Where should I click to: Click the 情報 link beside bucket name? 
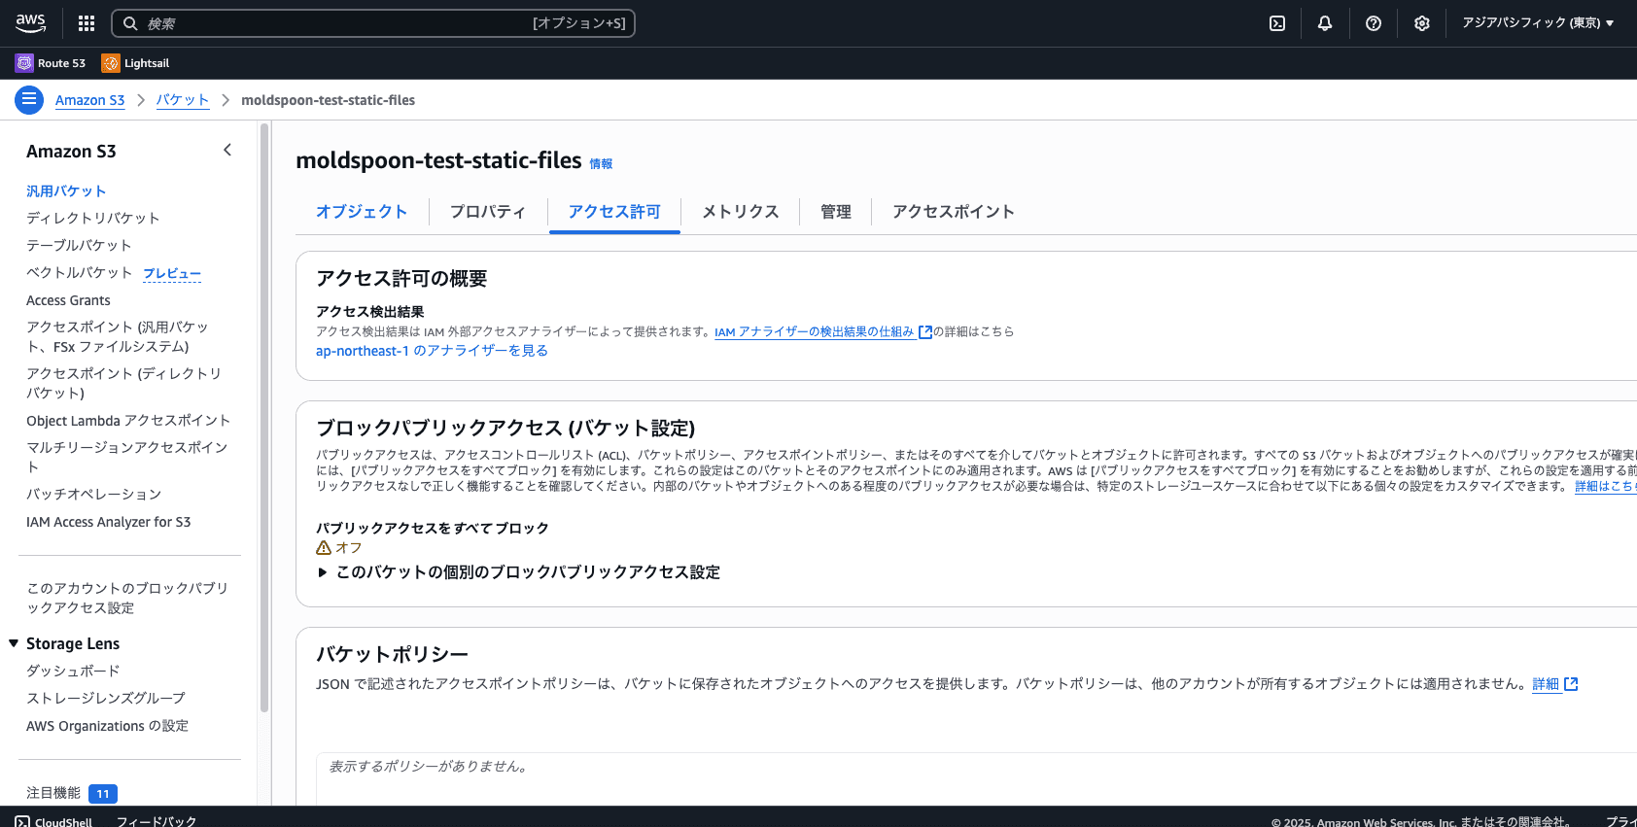point(602,164)
